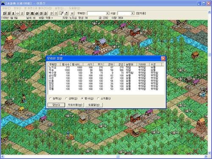Image resolution: width=212 pixels, height=159 pixels.
Task: Click the third icon of the second toolbar group
Action: pyautogui.click(x=36, y=13)
